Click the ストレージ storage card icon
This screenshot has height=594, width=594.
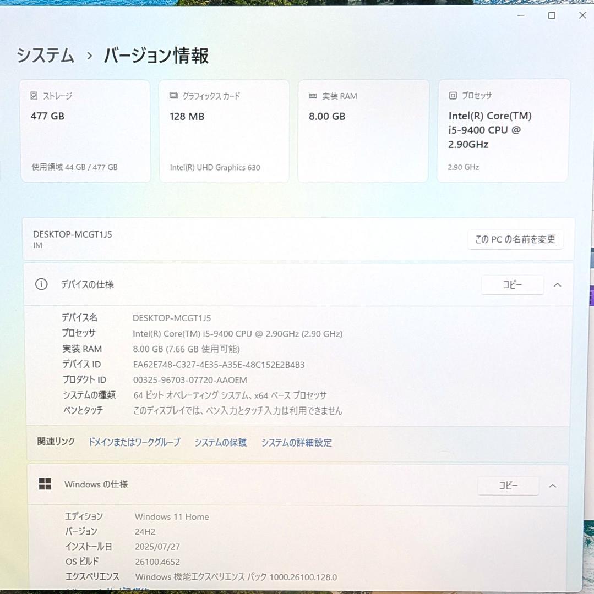[x=35, y=95]
